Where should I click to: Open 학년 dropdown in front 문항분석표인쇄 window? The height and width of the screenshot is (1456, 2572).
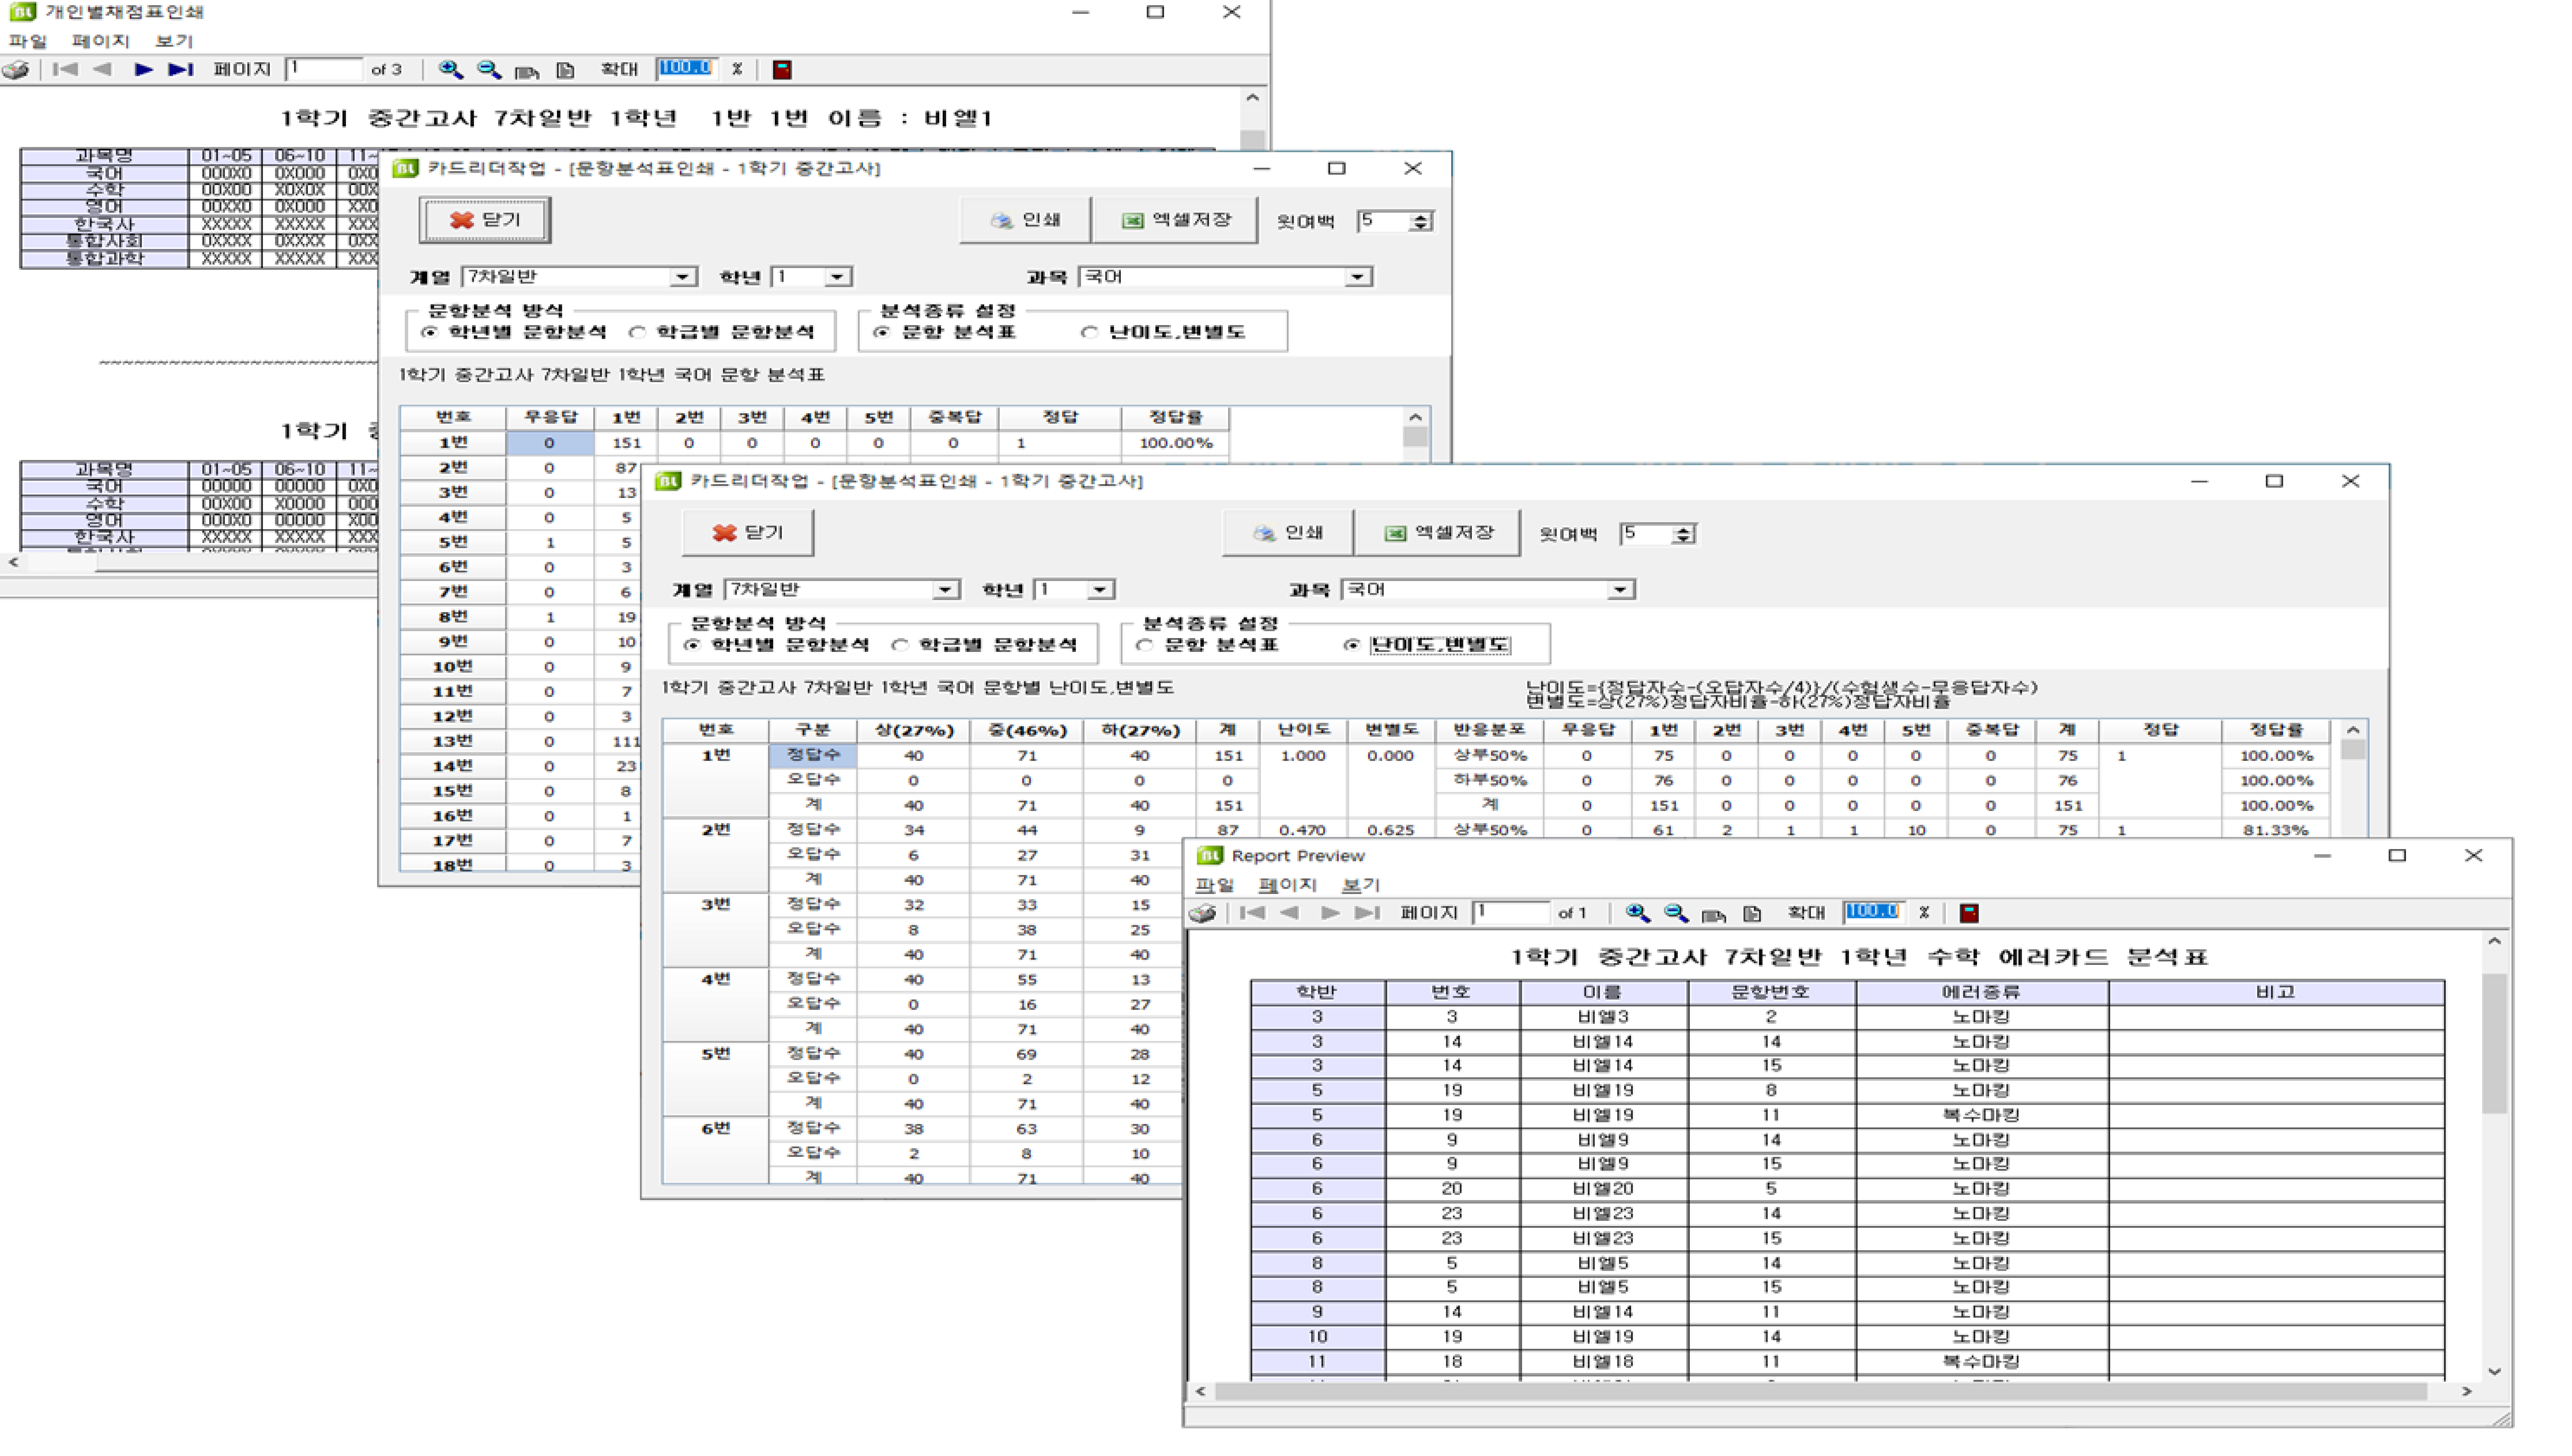(1100, 590)
